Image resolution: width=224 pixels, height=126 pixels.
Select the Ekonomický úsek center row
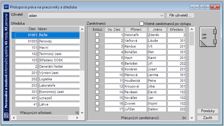(47, 92)
